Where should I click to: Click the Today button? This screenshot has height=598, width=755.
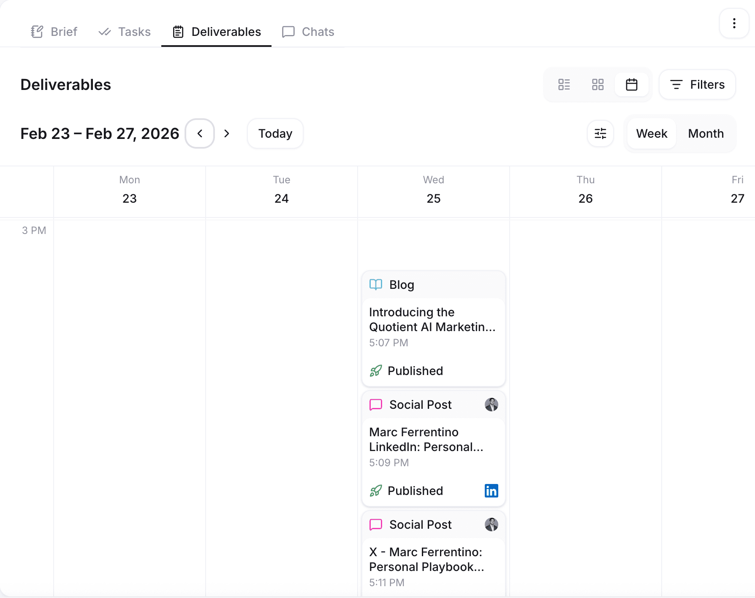point(275,133)
